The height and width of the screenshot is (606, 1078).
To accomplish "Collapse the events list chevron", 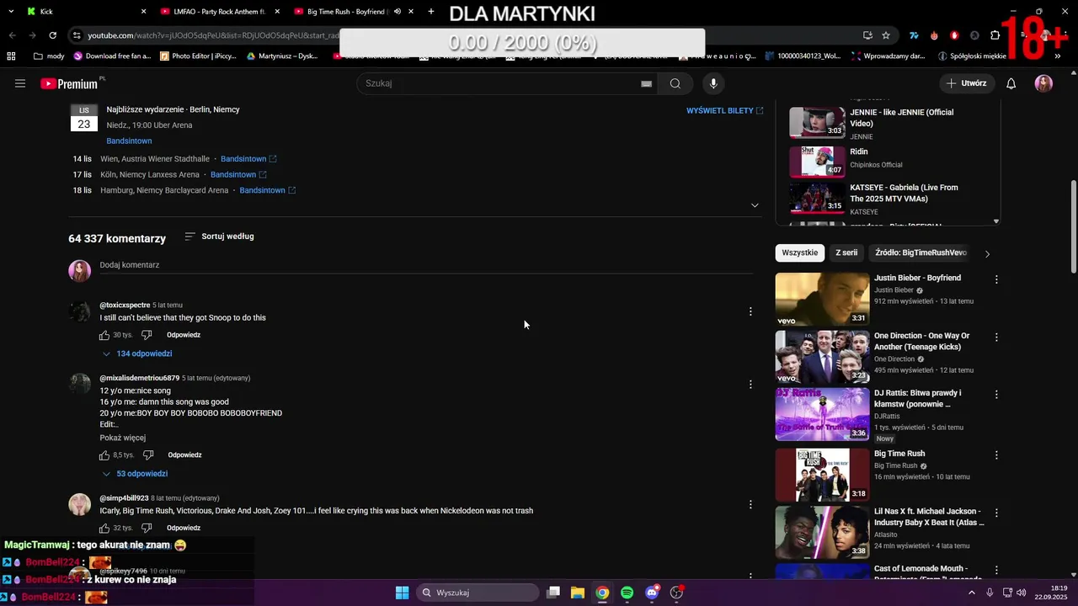I will pyautogui.click(x=755, y=205).
